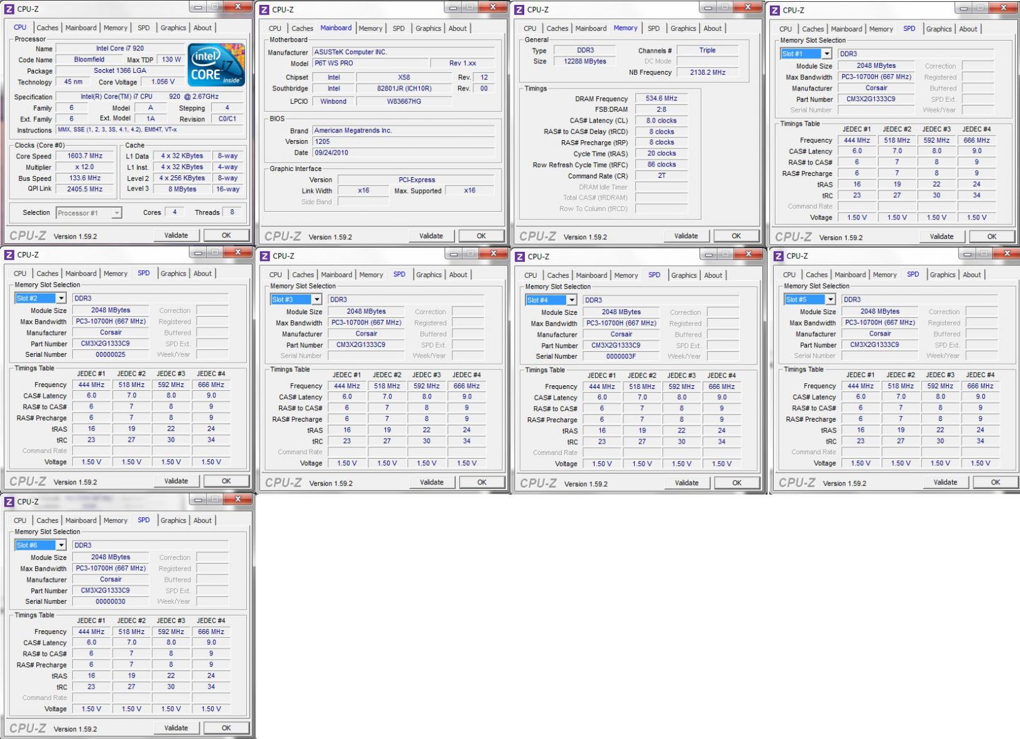Click Validate in the Slot #1 window

tap(941, 237)
